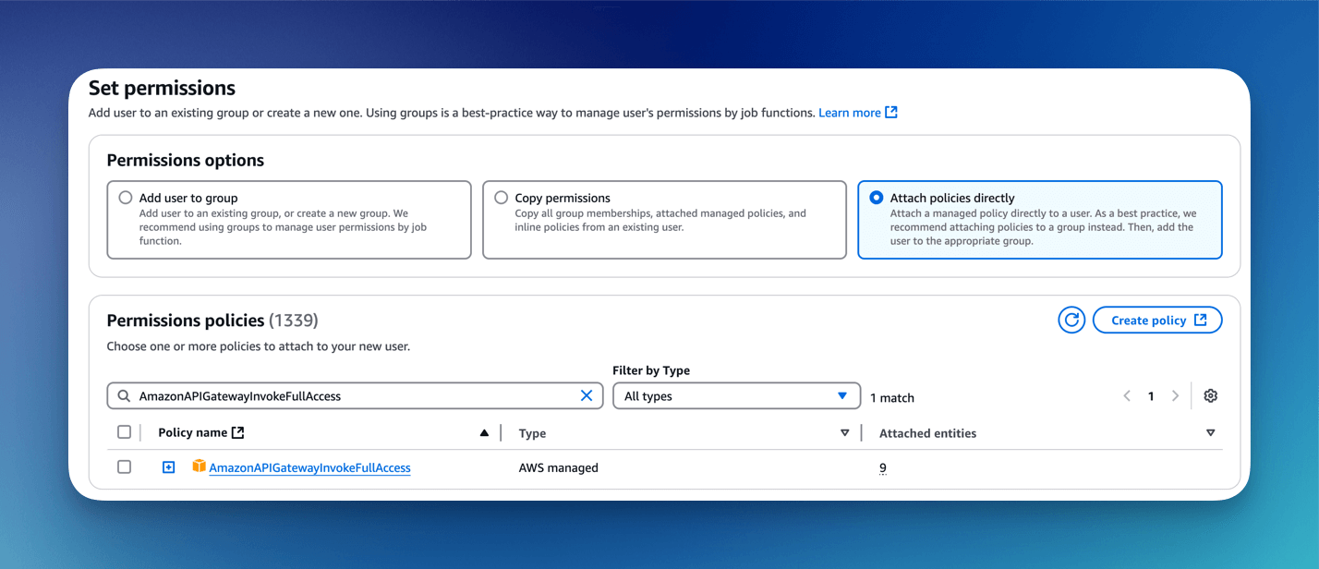Toggle the select all policies checkbox
Viewport: 1319px width, 569px height.
click(125, 432)
